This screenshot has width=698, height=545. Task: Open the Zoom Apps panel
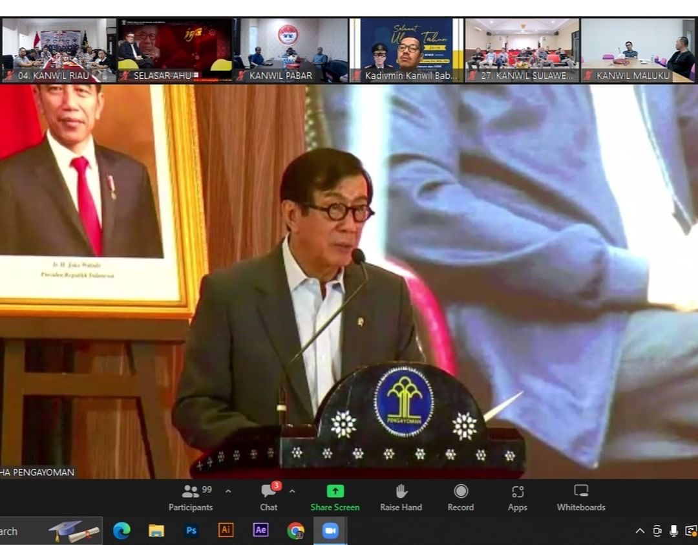517,498
